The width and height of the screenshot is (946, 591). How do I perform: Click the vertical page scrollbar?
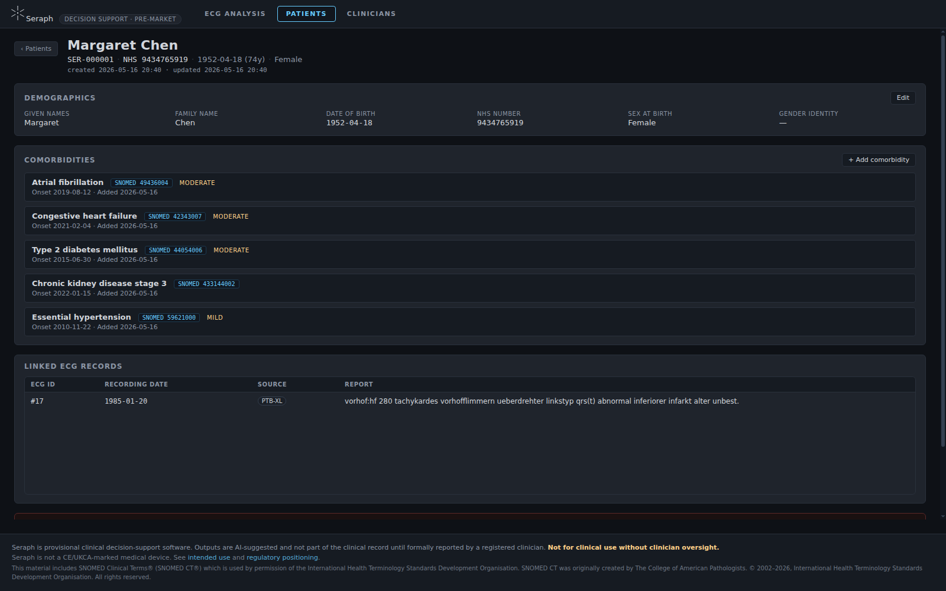(x=943, y=241)
